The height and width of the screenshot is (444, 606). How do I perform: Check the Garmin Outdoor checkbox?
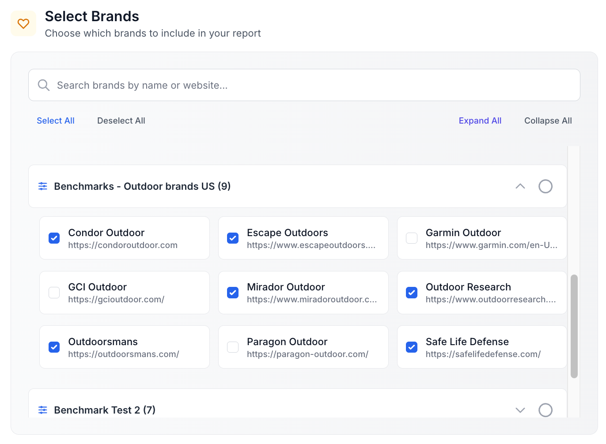click(412, 238)
